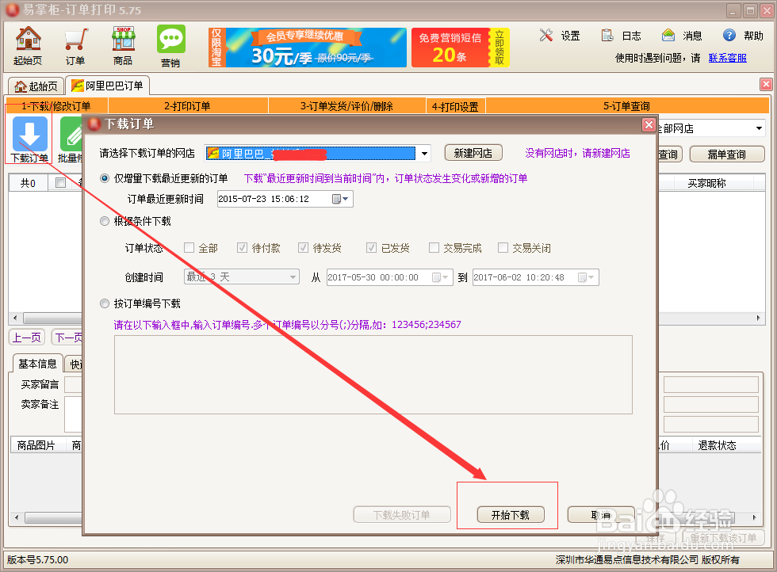Image resolution: width=777 pixels, height=572 pixels.
Task: Open the 商品 shop icon
Action: (x=123, y=46)
